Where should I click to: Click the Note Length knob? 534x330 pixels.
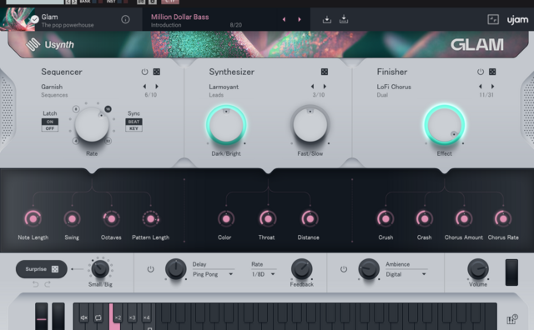[x=33, y=219]
